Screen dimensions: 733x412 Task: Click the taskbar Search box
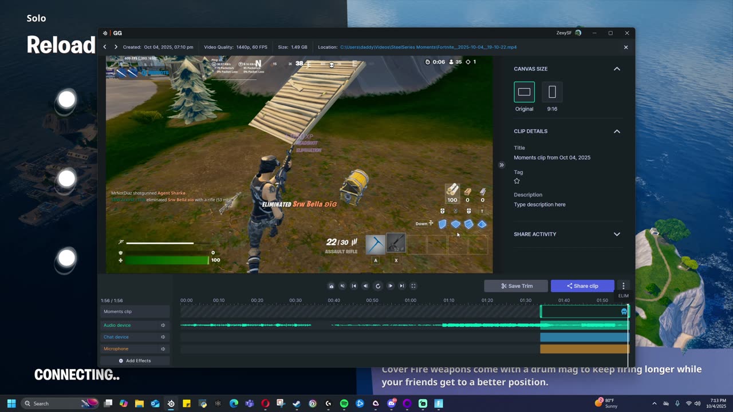(x=60, y=403)
